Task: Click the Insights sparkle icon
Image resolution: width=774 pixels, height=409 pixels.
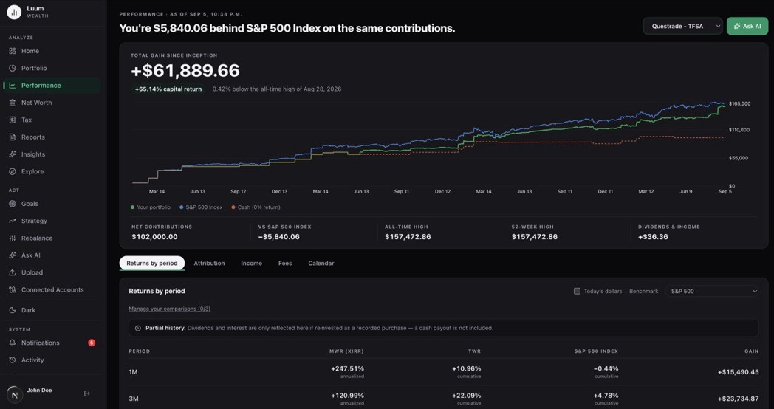Action: click(13, 154)
